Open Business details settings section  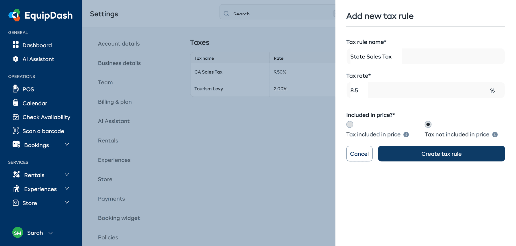pyautogui.click(x=119, y=63)
